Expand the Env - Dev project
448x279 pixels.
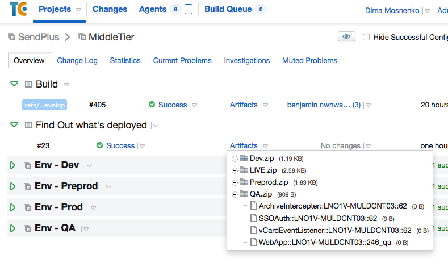[12, 165]
